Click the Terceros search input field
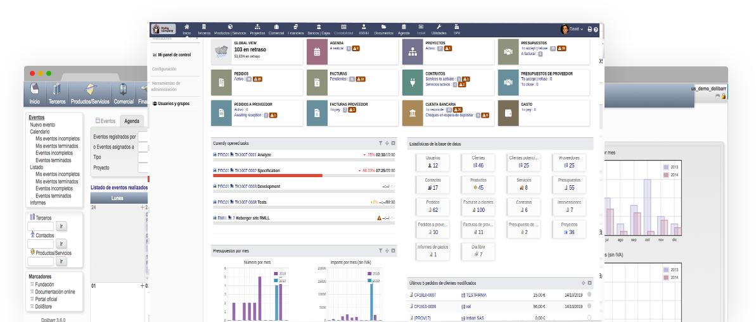The height and width of the screenshot is (322, 756). tap(42, 226)
